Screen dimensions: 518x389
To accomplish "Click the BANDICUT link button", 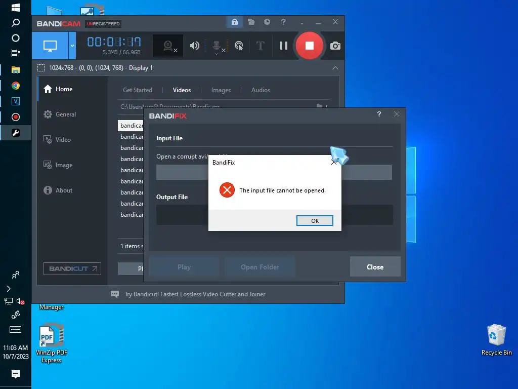I will pyautogui.click(x=72, y=268).
